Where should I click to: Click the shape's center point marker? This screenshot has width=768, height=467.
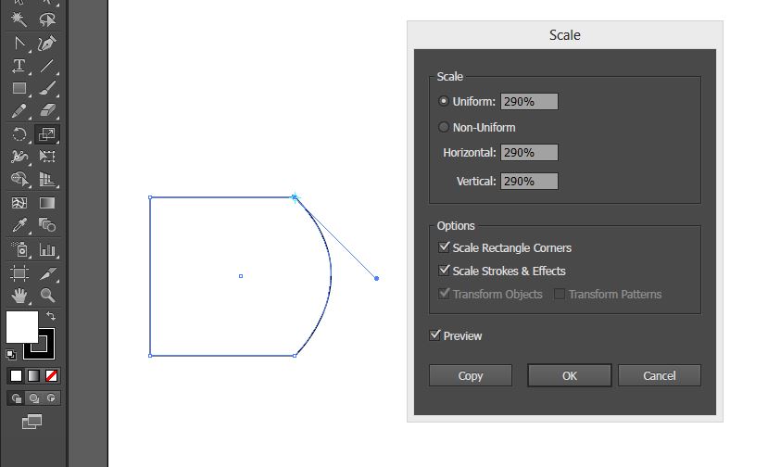[241, 276]
